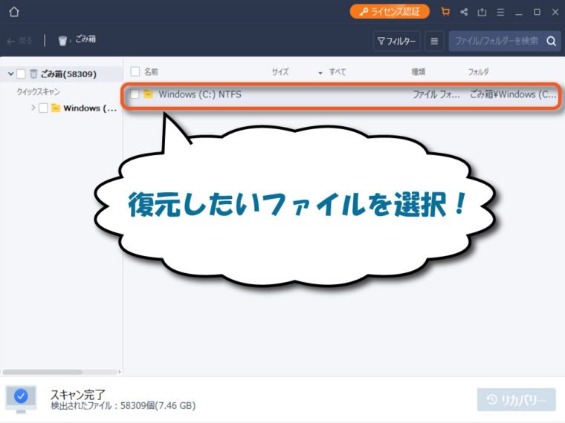Click the file/folder search input field
Screen dimensions: 565x423
pyautogui.click(x=496, y=41)
